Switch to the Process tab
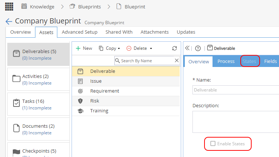279x157 pixels. pos(226,61)
